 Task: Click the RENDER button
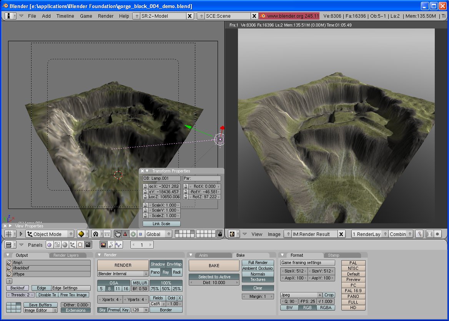(x=123, y=265)
